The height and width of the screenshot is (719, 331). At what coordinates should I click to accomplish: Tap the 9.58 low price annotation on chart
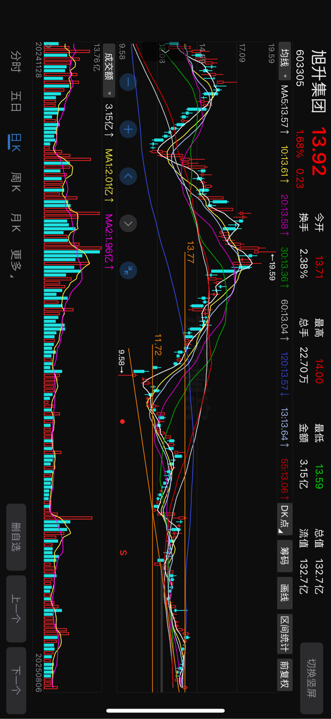[x=122, y=361]
